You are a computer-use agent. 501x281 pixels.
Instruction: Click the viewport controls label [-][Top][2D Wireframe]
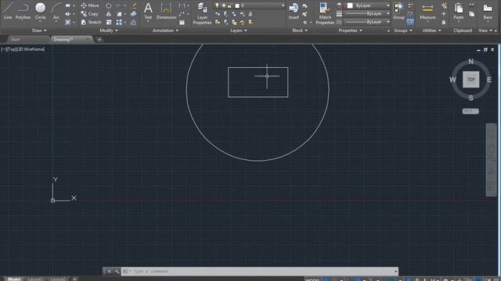tap(23, 49)
